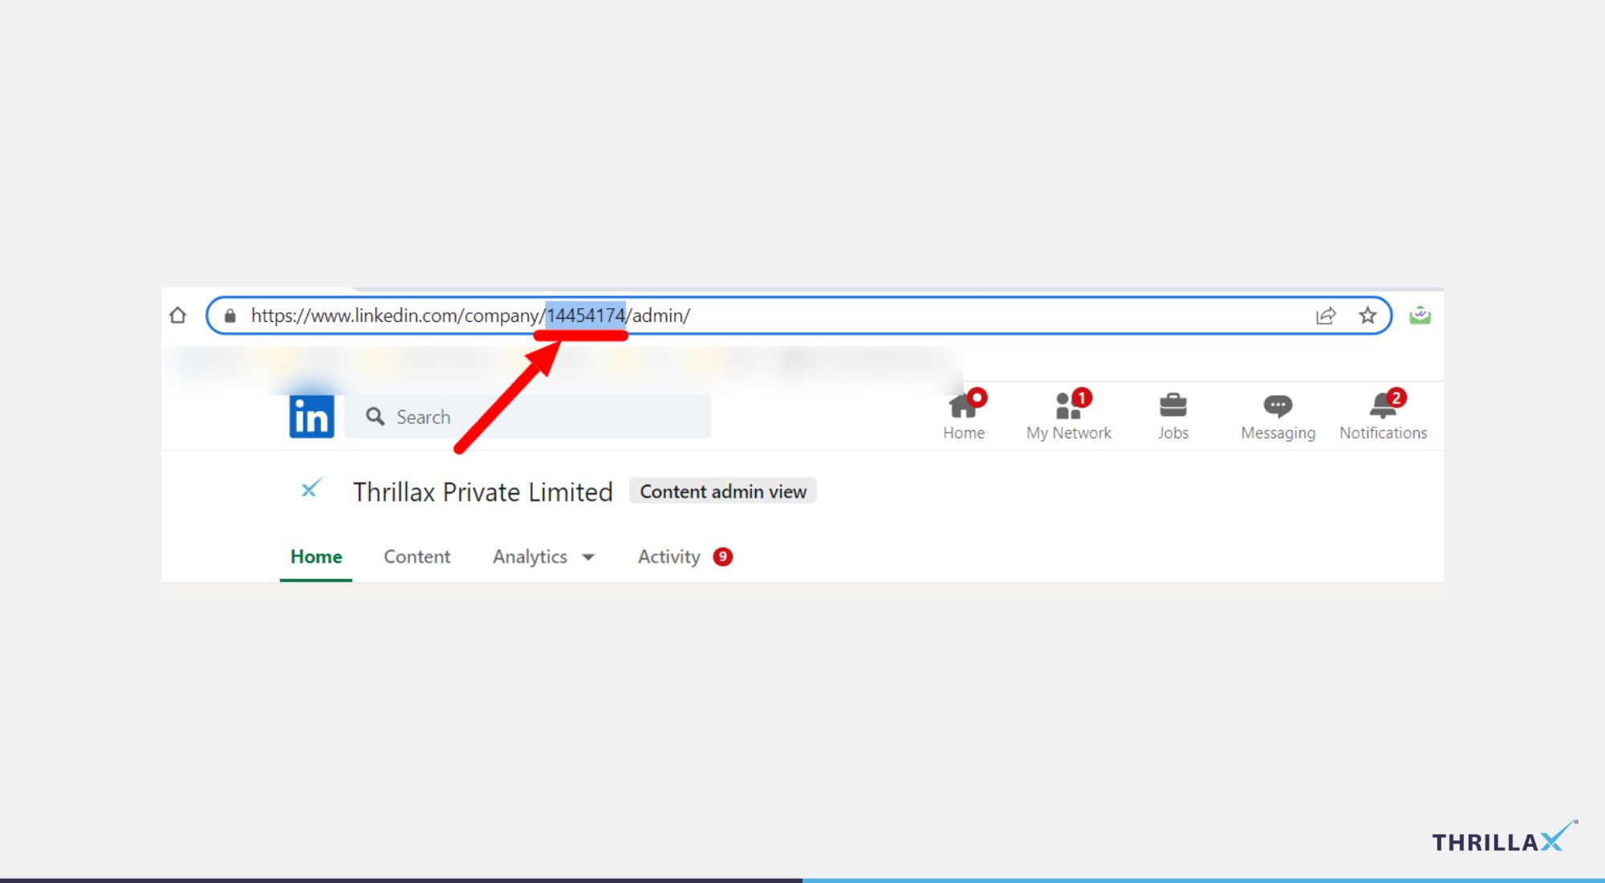Viewport: 1605px width, 883px height.
Task: Expand the Analytics dropdown menu
Action: [543, 555]
